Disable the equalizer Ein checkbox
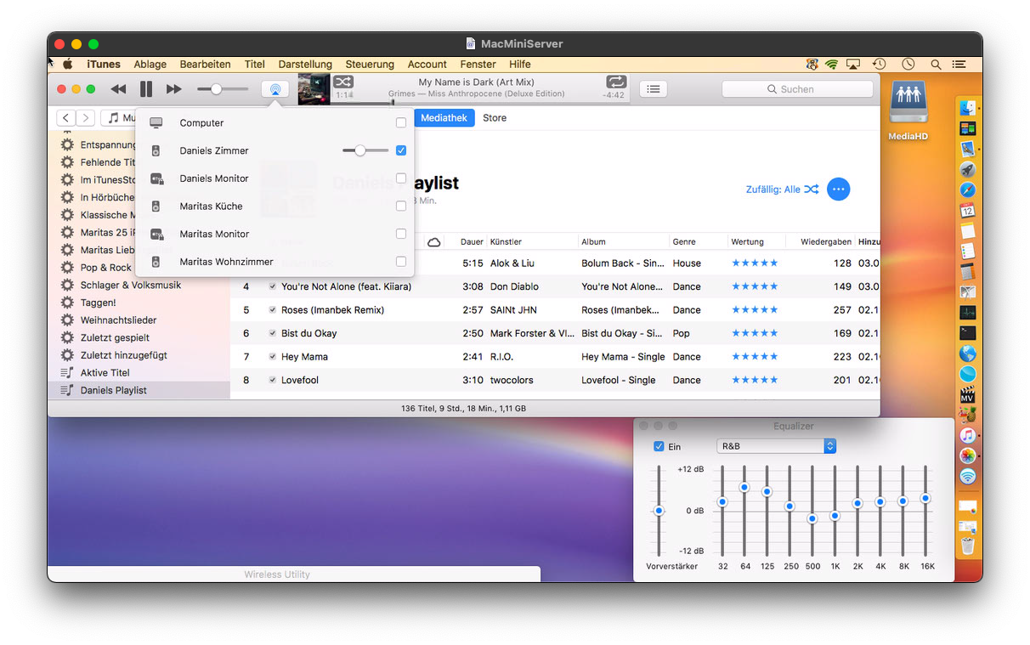 click(x=659, y=447)
